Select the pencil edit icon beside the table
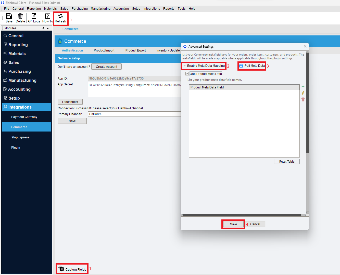Viewport: 340px width, 275px height. pyautogui.click(x=303, y=93)
